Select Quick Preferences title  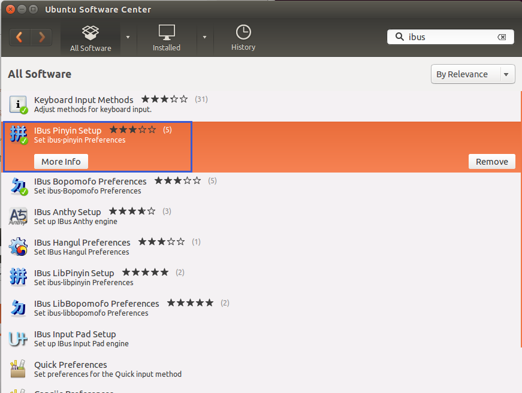point(71,365)
